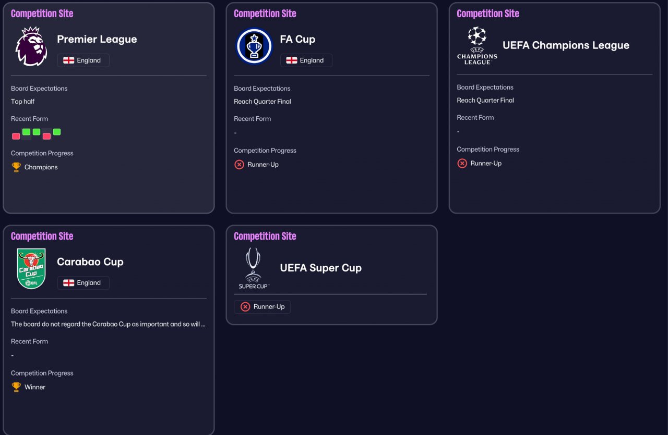Screen dimensions: 668x435
Task: Click the Premier League lion logo
Action: (x=31, y=46)
